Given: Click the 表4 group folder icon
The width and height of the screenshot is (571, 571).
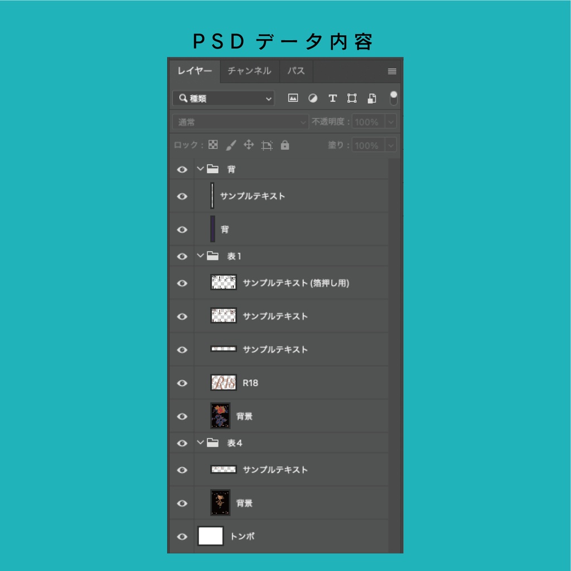Looking at the screenshot, I should tap(212, 443).
